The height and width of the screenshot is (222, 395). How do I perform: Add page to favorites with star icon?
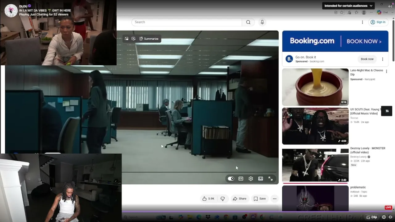[x=342, y=12]
